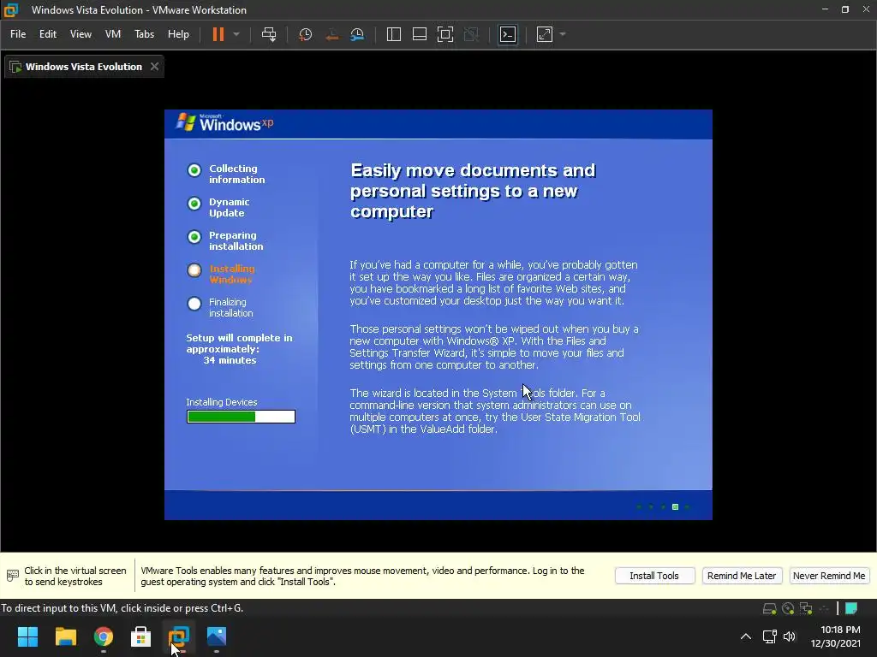
Task: Open File Explorer from the taskbar
Action: point(65,636)
